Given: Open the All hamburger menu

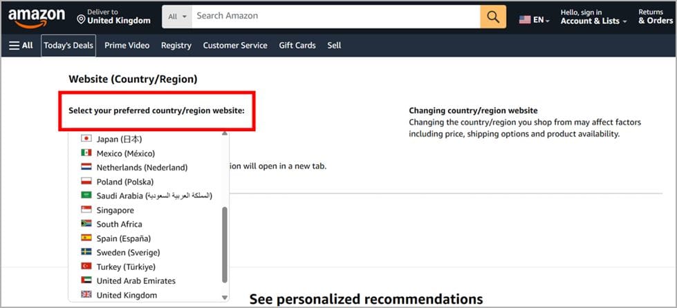Looking at the screenshot, I should (21, 46).
